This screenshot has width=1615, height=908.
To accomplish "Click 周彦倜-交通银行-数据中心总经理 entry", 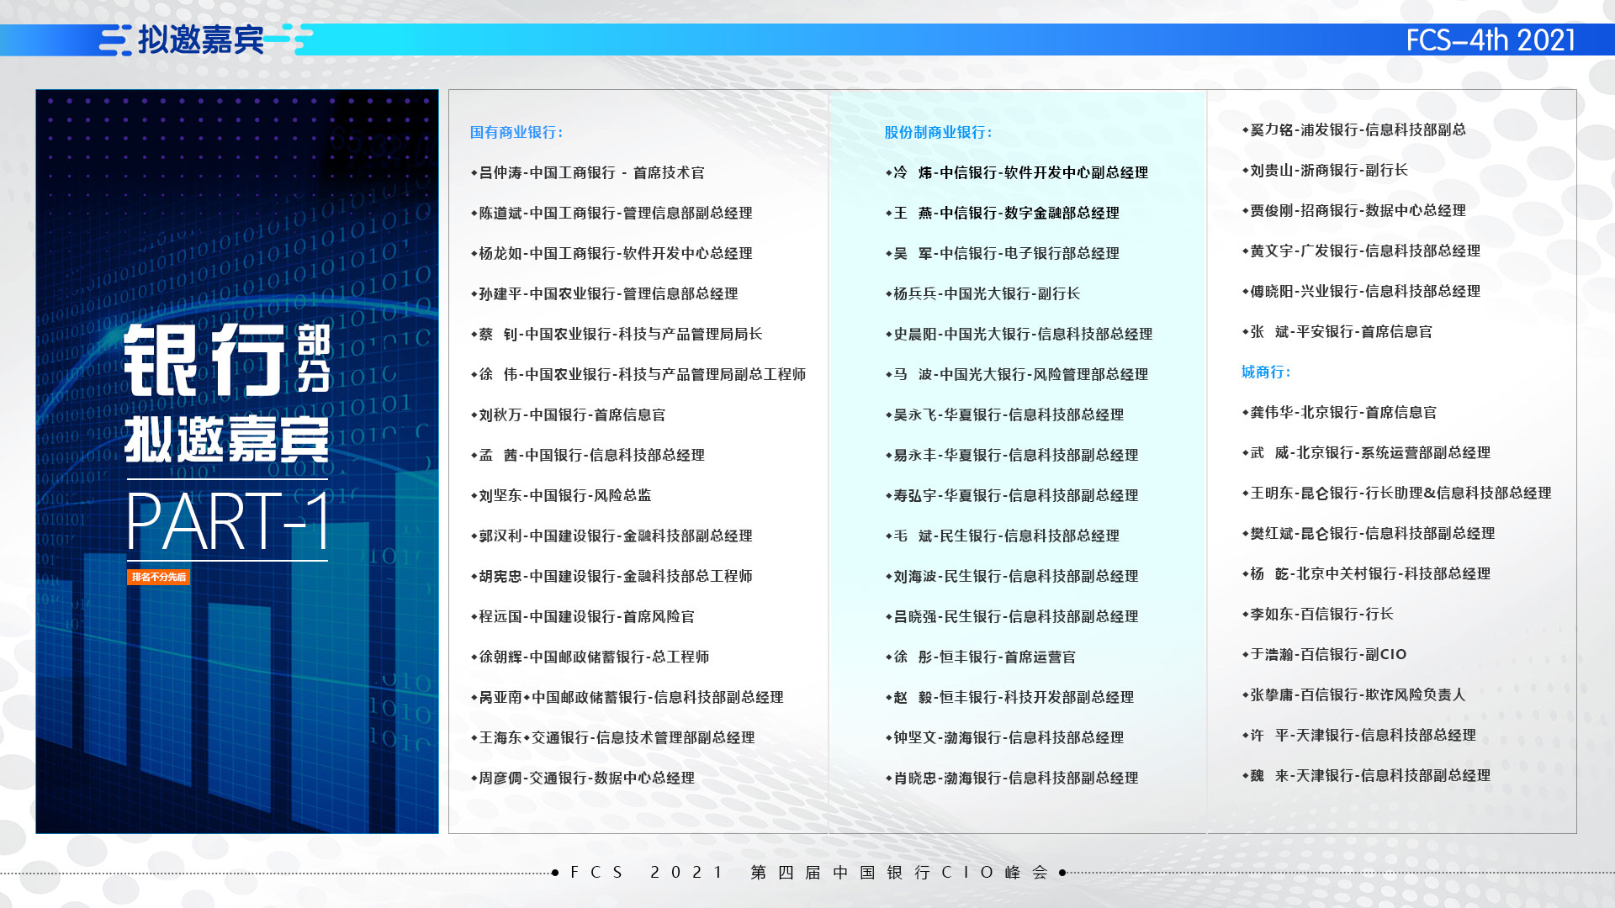I will [583, 778].
